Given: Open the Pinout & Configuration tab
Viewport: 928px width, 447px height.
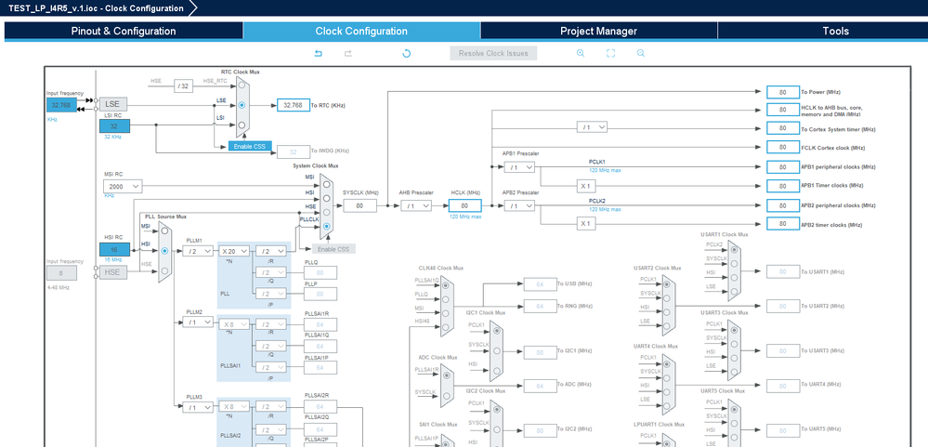Looking at the screenshot, I should [x=124, y=31].
